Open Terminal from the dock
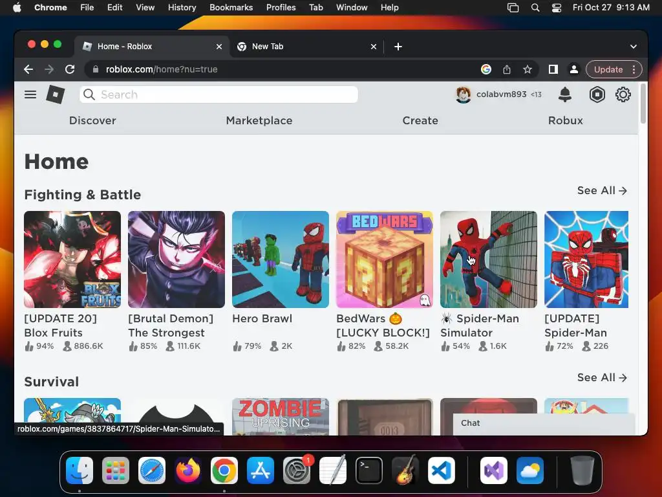 (x=369, y=470)
